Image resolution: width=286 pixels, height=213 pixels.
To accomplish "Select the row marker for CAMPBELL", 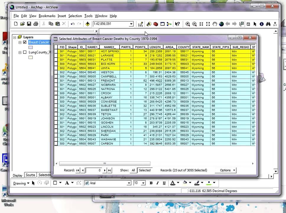I will (56, 77).
